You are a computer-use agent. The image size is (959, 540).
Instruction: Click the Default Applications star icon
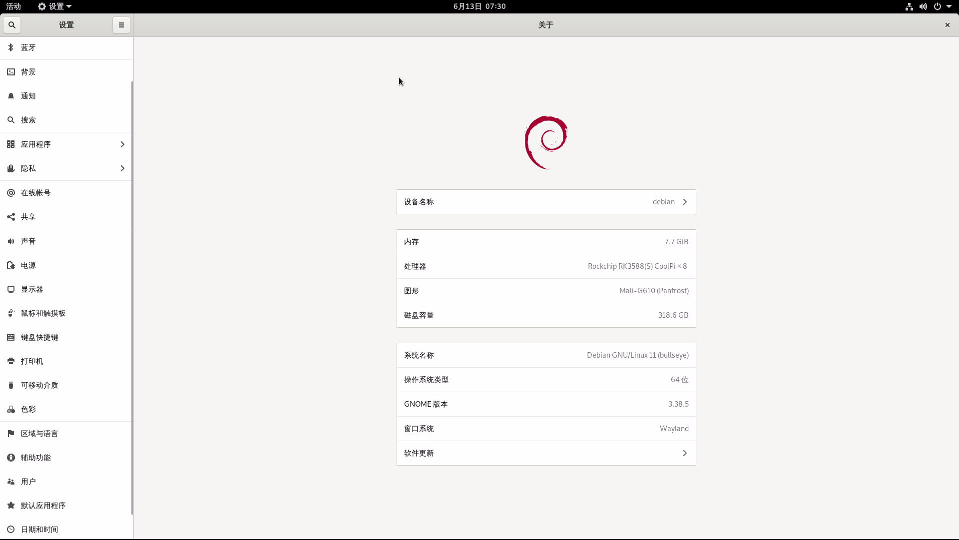[11, 506]
